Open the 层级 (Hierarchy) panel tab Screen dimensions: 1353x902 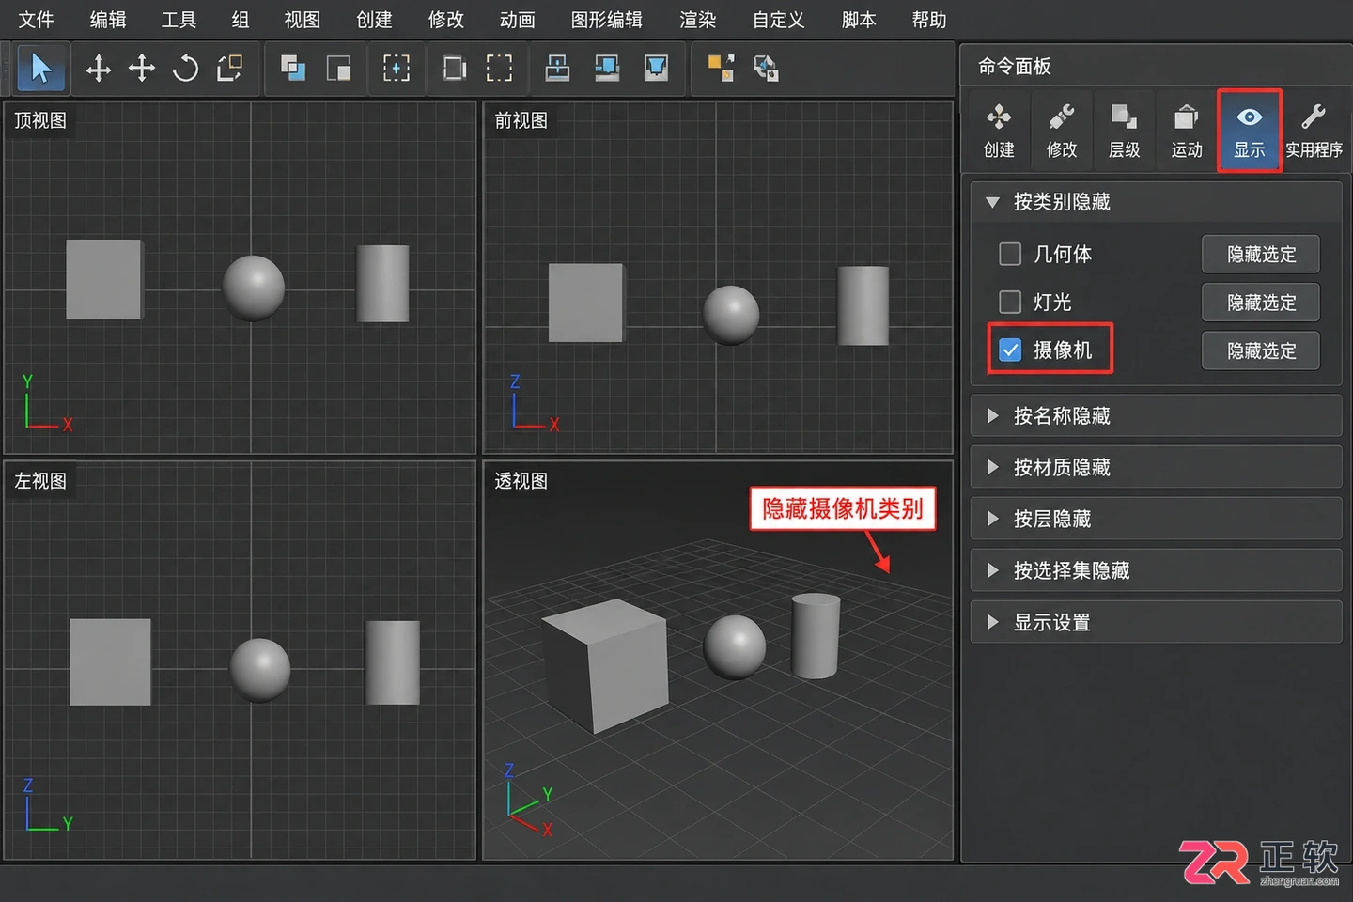click(x=1124, y=131)
